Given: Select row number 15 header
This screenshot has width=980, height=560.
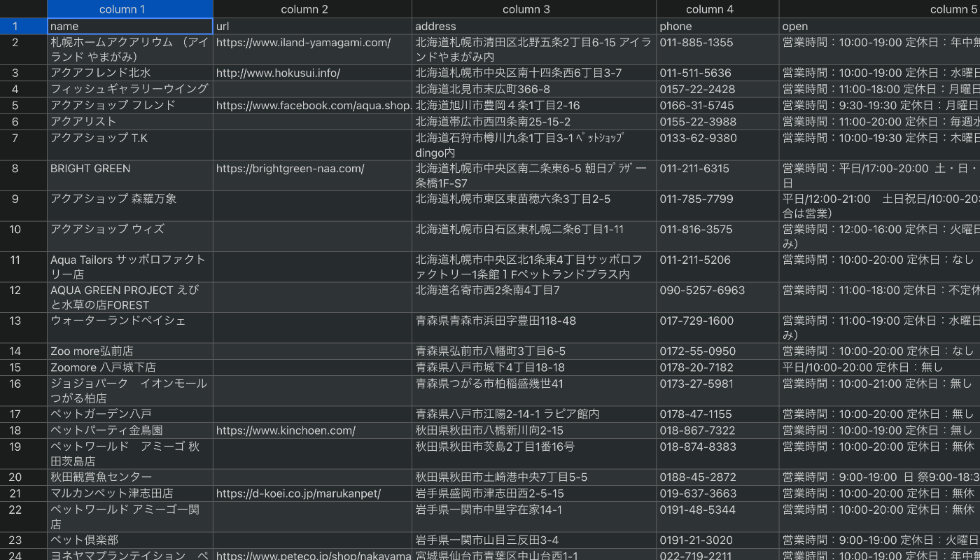Looking at the screenshot, I should click(23, 367).
